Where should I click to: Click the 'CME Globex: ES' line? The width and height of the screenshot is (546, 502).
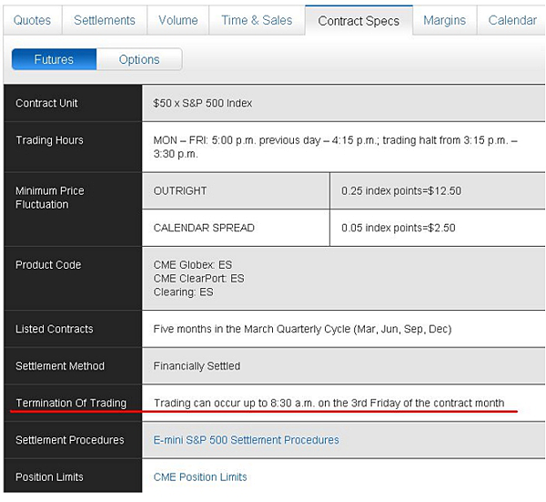[x=193, y=265]
